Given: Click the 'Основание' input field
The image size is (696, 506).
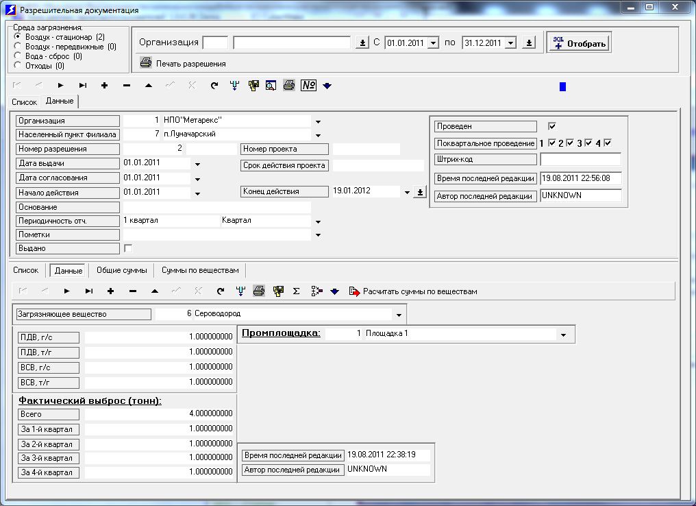Looking at the screenshot, I should coord(217,207).
